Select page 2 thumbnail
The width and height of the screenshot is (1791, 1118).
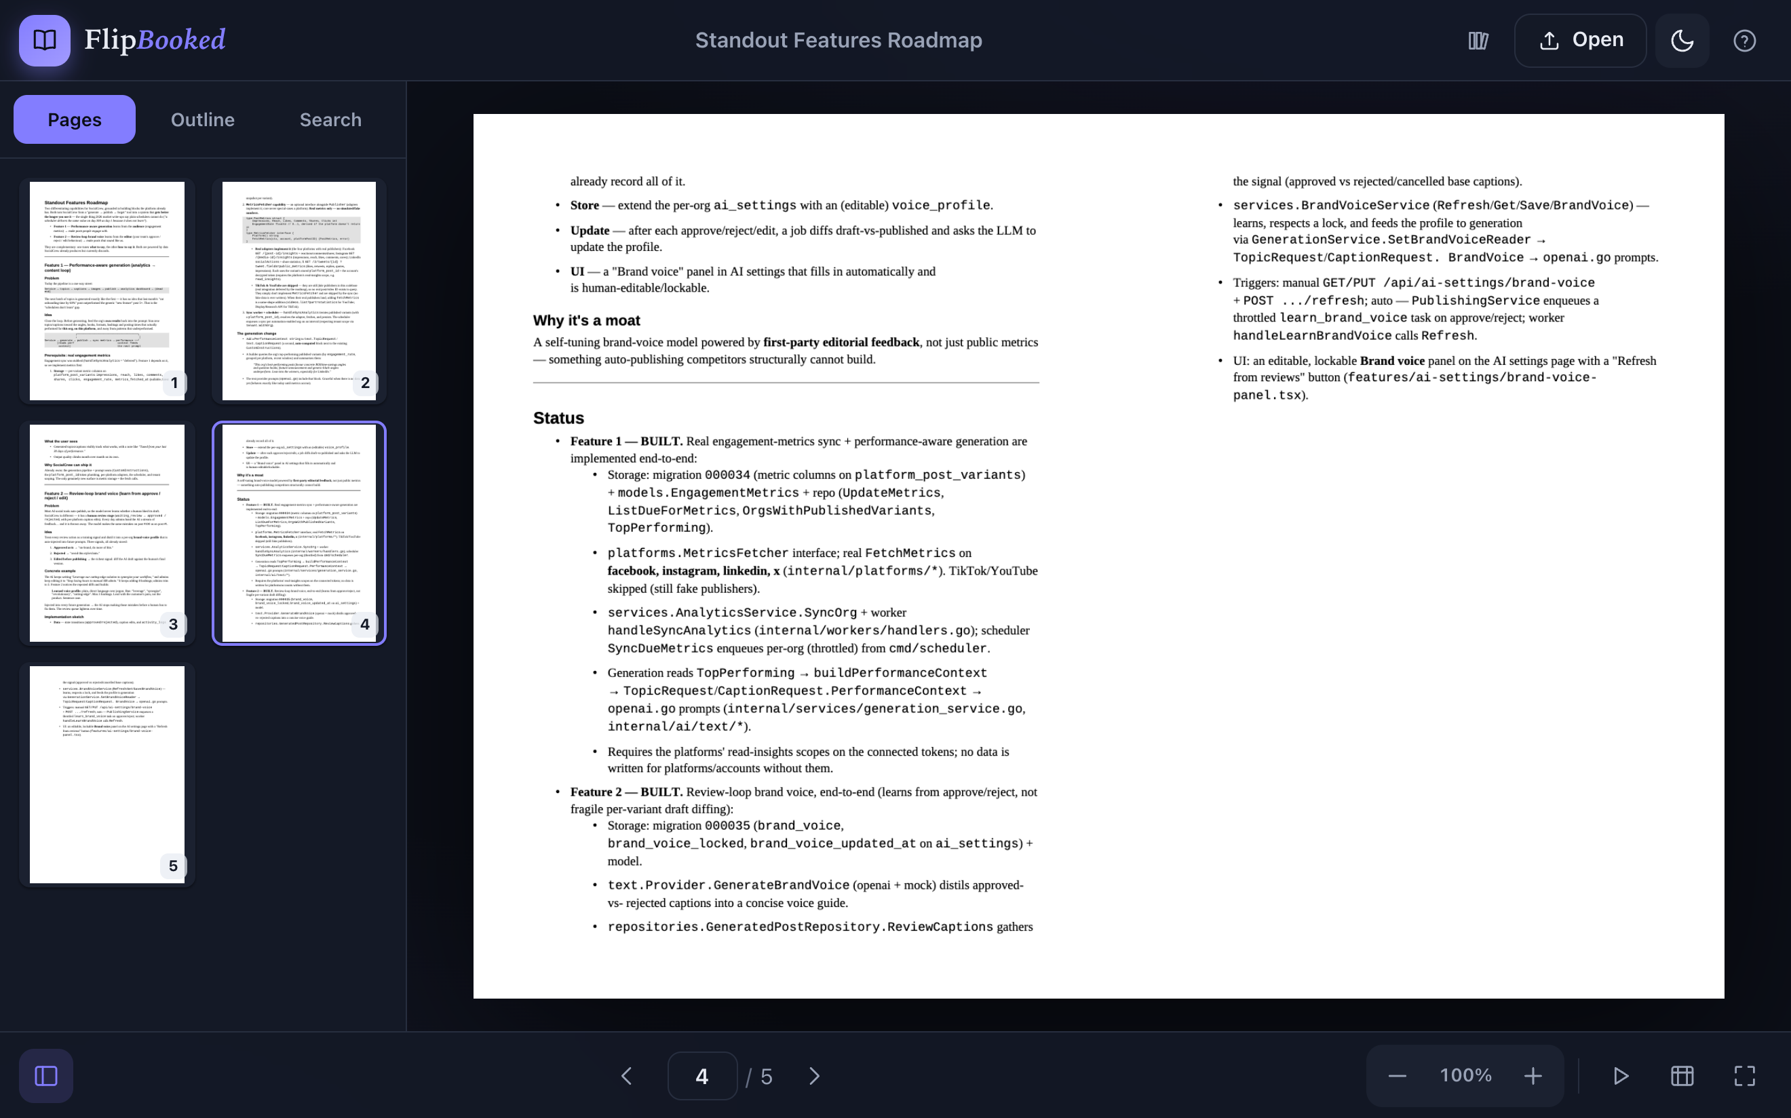point(298,290)
